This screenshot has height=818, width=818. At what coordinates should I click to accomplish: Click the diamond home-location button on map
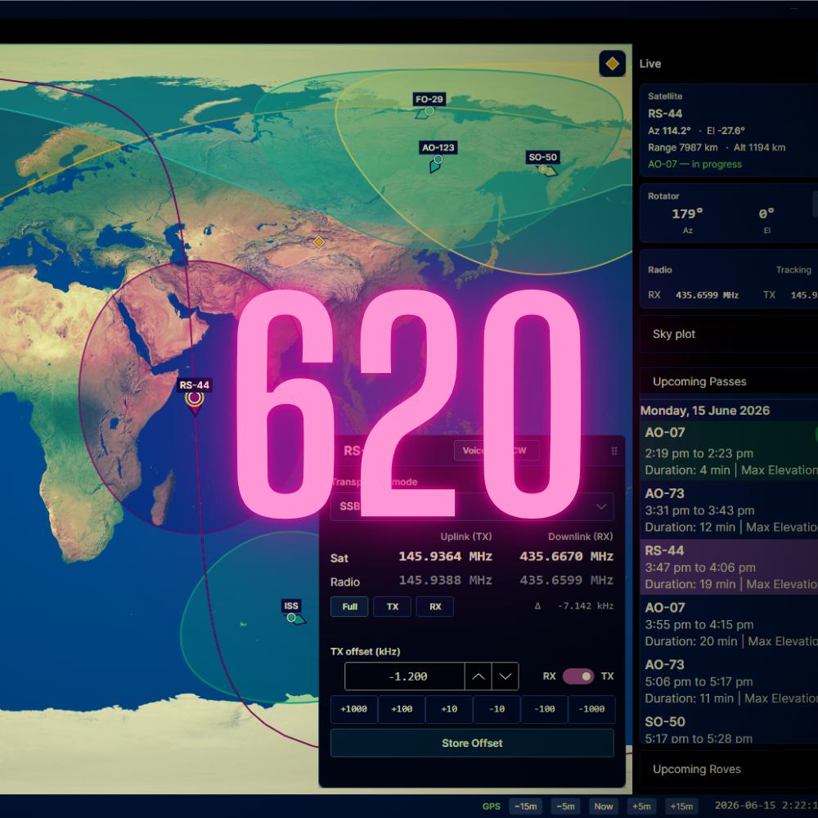click(x=612, y=64)
